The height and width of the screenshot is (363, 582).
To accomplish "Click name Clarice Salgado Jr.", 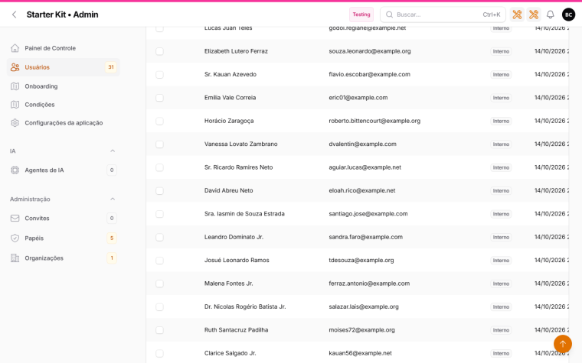I will pyautogui.click(x=231, y=353).
